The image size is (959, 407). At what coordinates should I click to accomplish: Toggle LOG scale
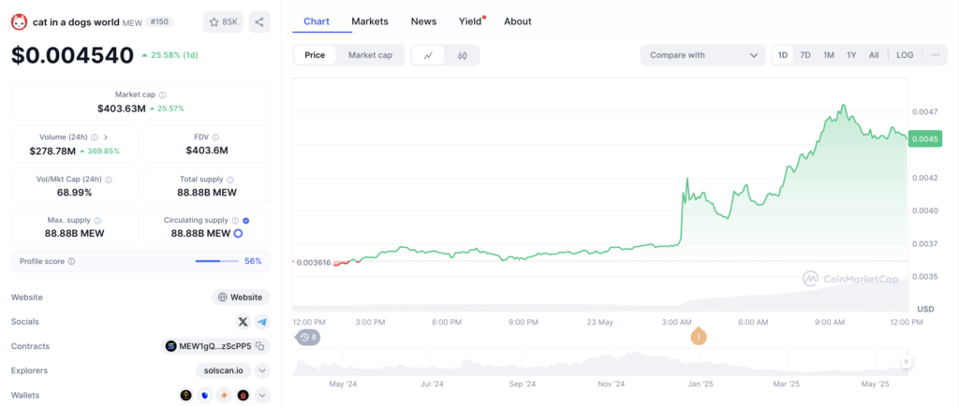coord(906,55)
